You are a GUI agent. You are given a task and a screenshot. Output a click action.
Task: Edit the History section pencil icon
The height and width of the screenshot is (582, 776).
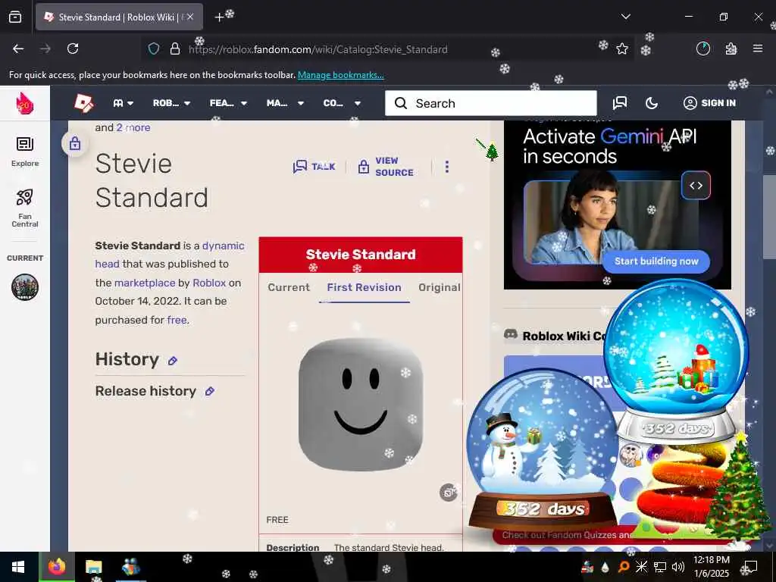pyautogui.click(x=172, y=361)
